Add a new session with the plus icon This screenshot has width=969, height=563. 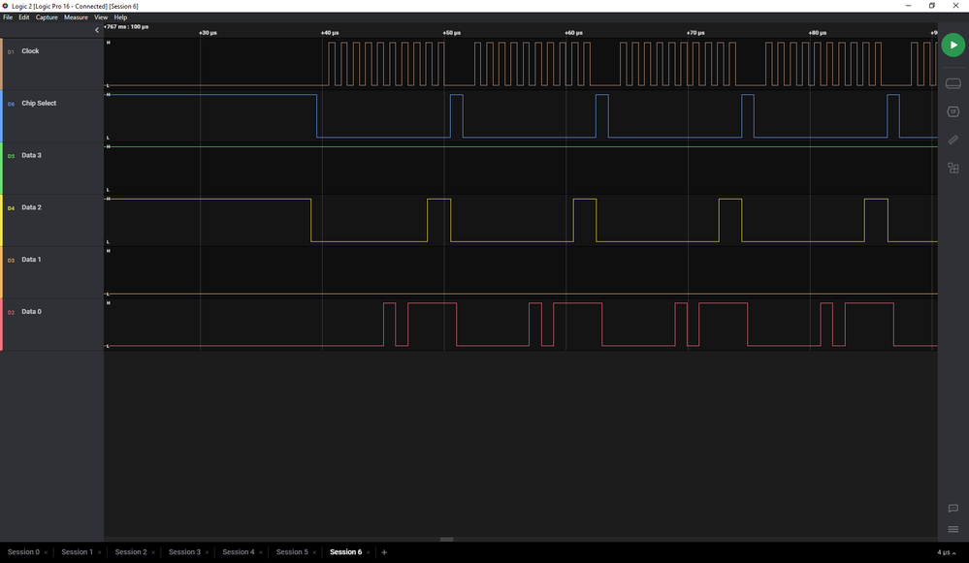[x=384, y=552]
